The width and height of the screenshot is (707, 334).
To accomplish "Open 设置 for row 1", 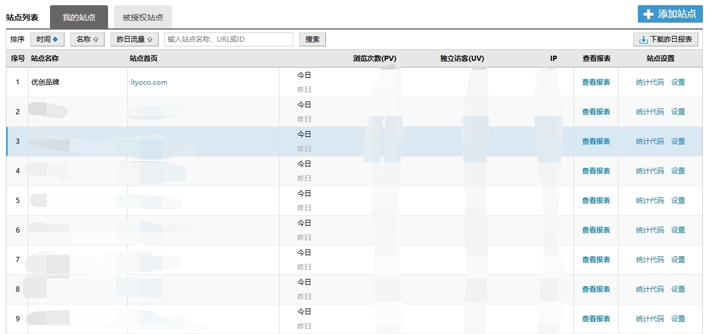I will pos(678,82).
